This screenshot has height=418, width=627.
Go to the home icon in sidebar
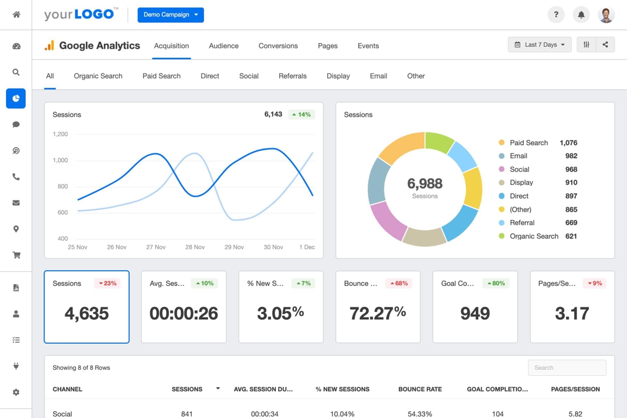coord(16,14)
